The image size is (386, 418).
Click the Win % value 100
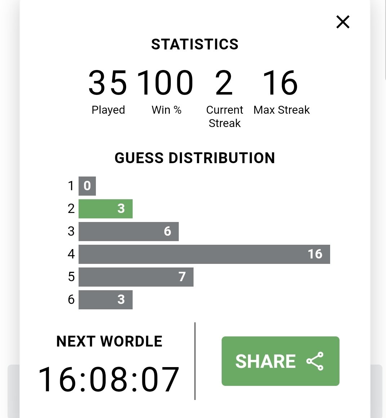point(165,83)
